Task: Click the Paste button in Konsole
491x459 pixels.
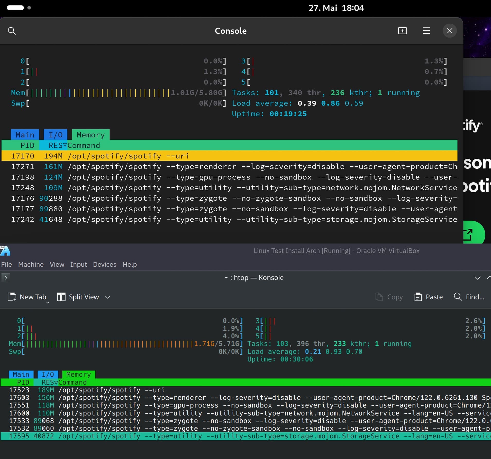Action: tap(429, 297)
